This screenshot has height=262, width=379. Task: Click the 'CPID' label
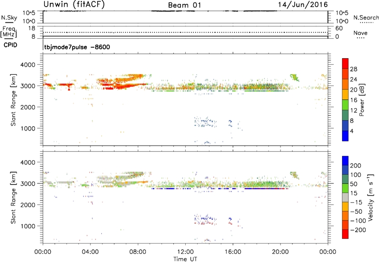[10, 45]
